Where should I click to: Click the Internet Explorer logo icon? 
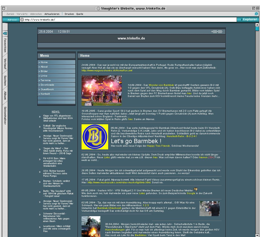(256, 14)
